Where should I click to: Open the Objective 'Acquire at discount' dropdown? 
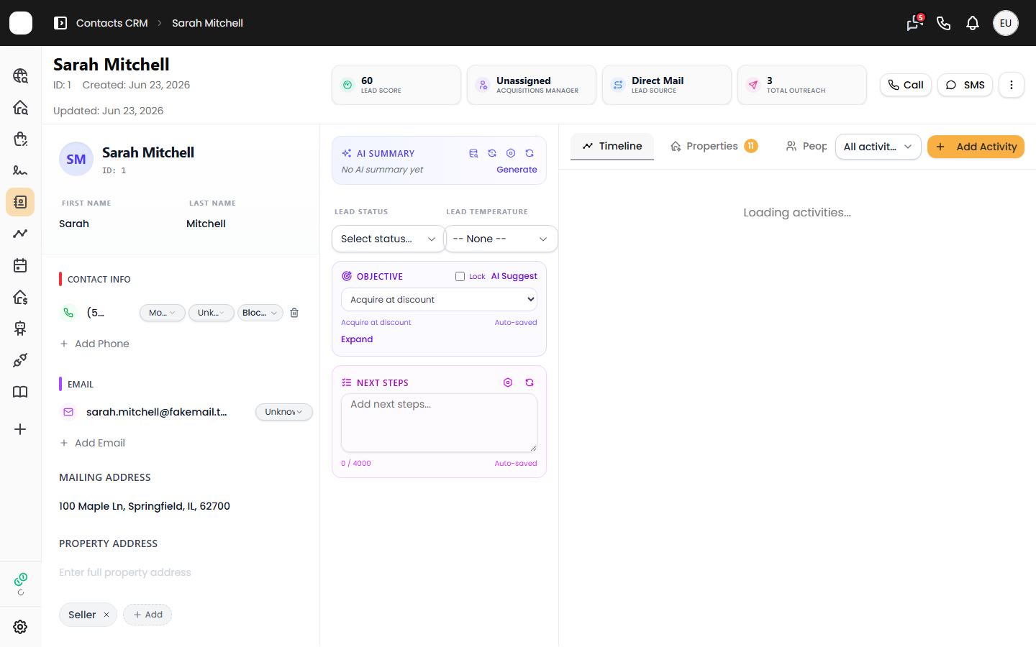coord(439,300)
